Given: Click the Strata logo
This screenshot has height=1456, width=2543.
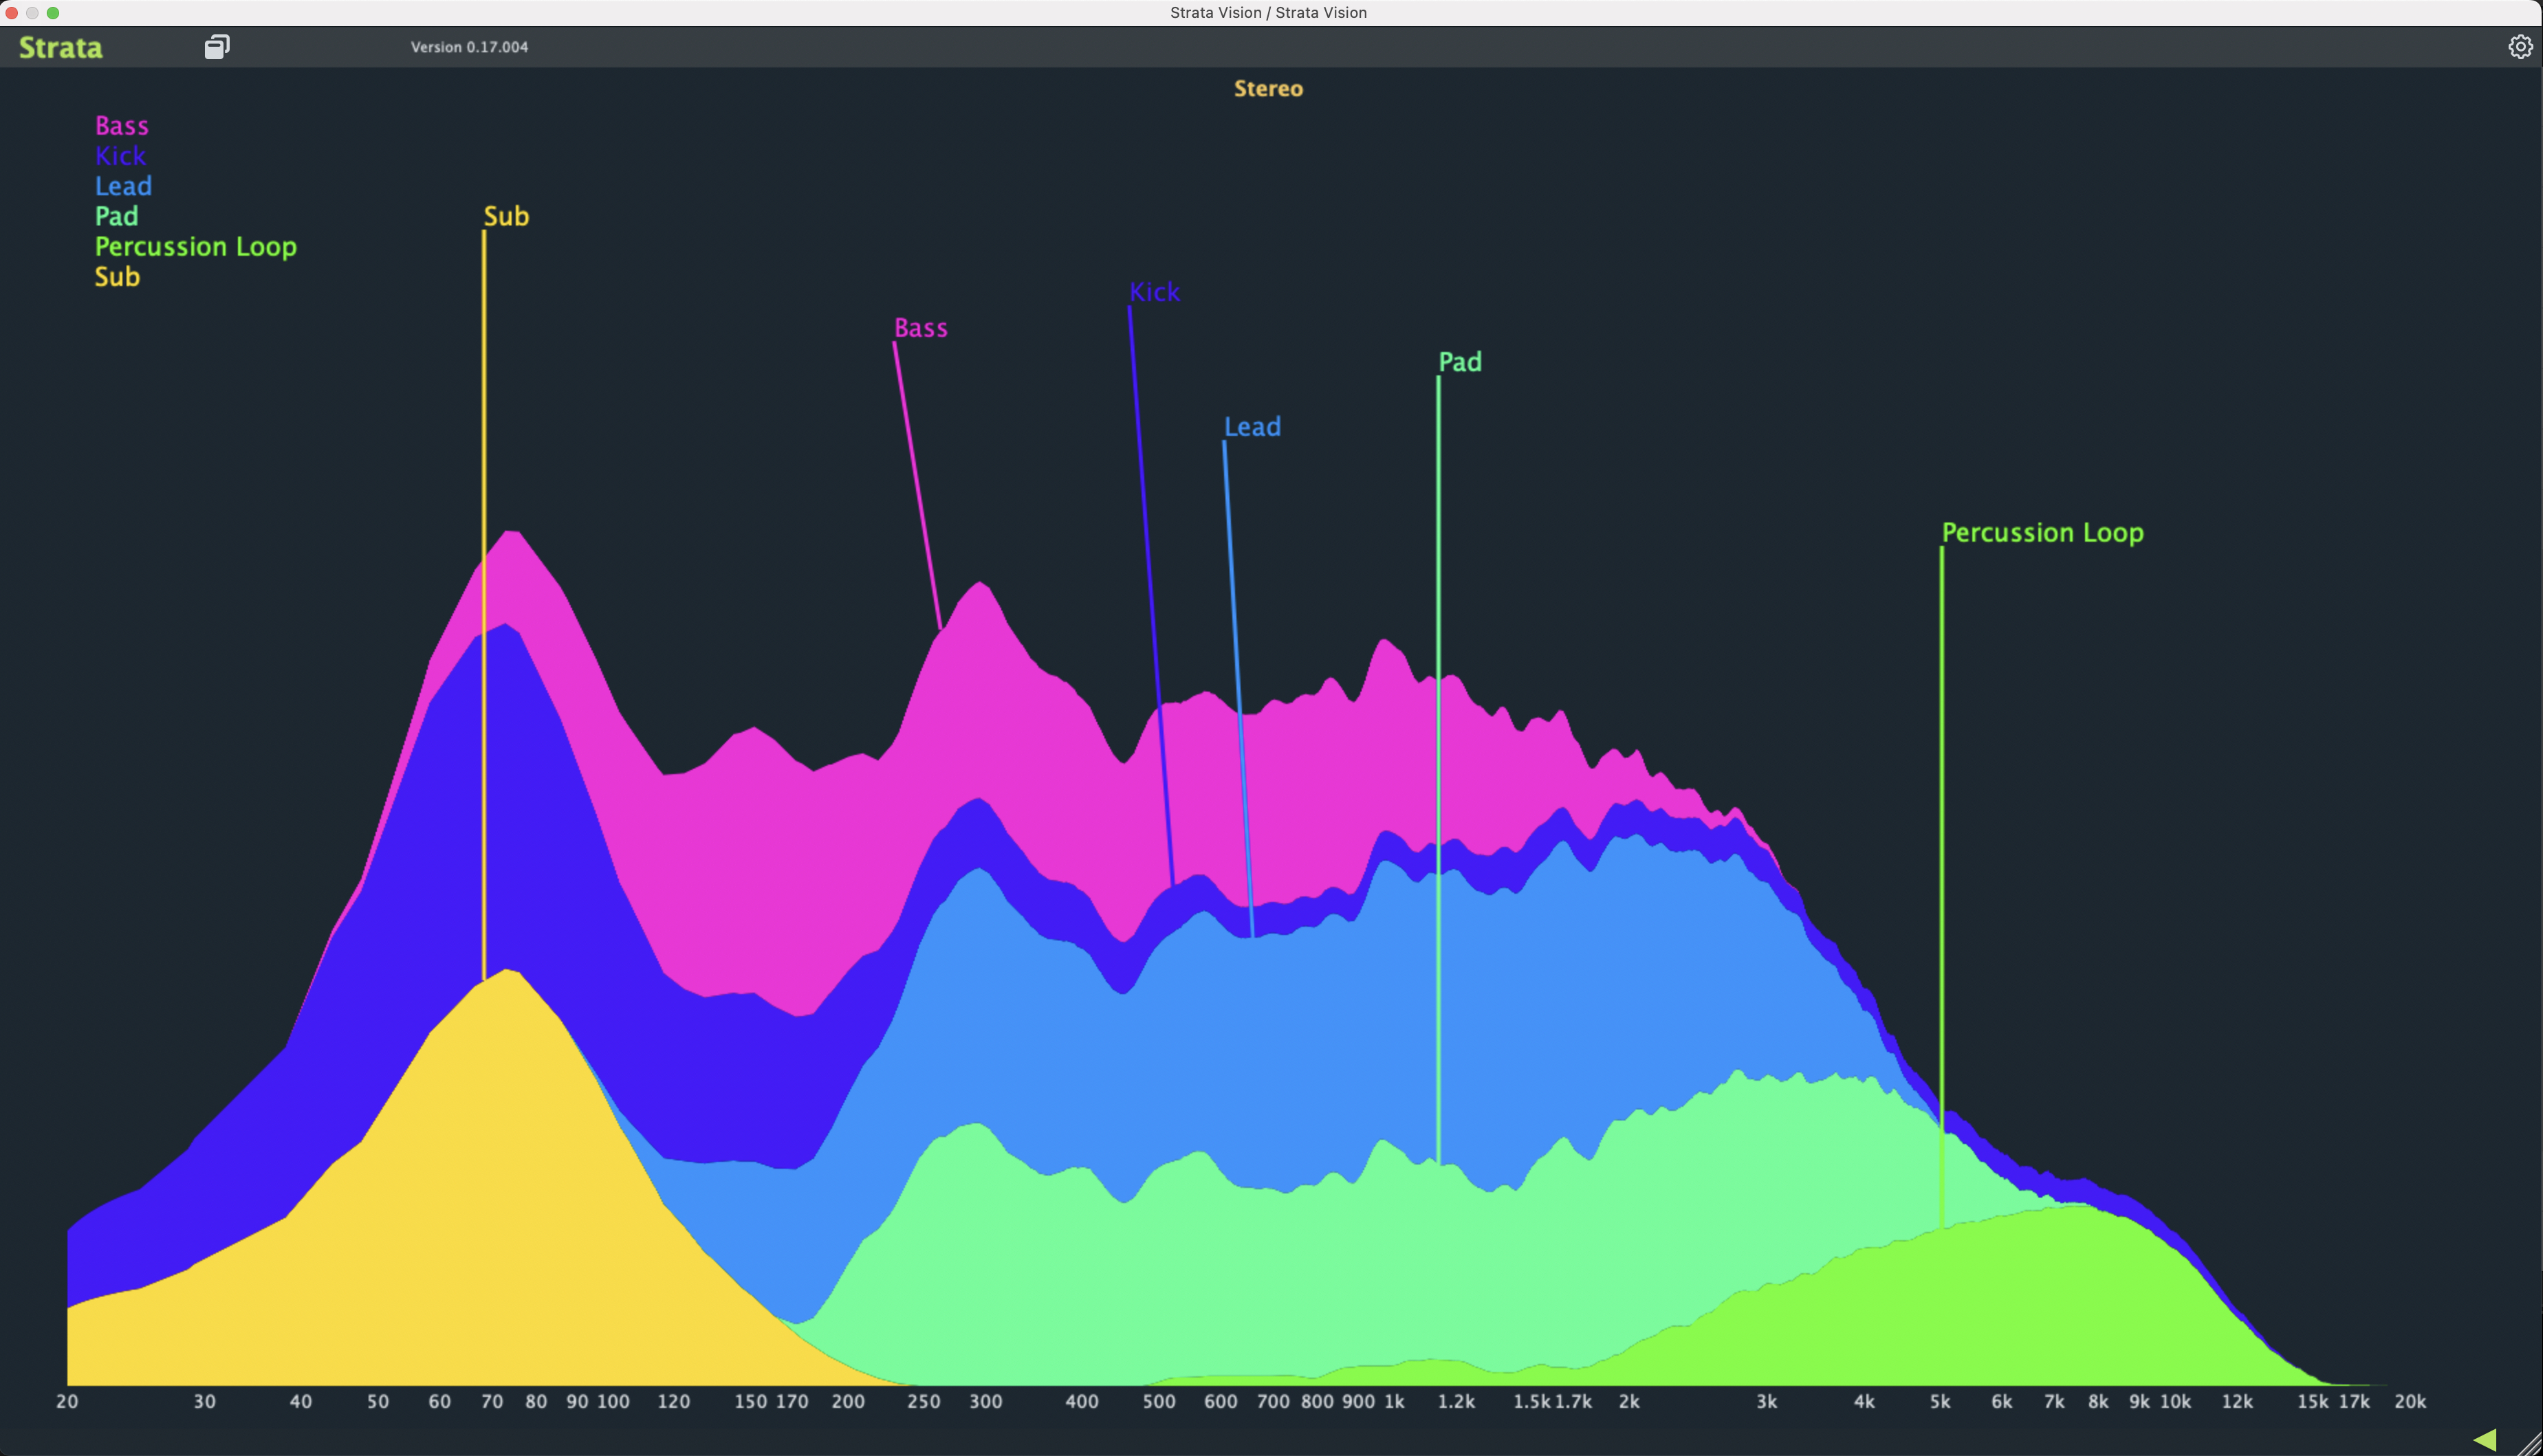Looking at the screenshot, I should coord(61,47).
